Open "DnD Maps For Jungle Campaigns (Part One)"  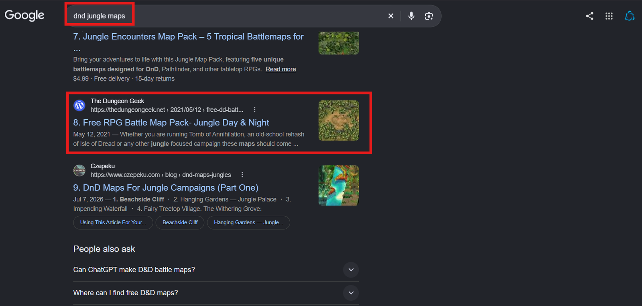[x=166, y=187]
